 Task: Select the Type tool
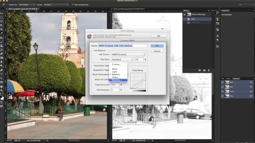tap(2, 74)
